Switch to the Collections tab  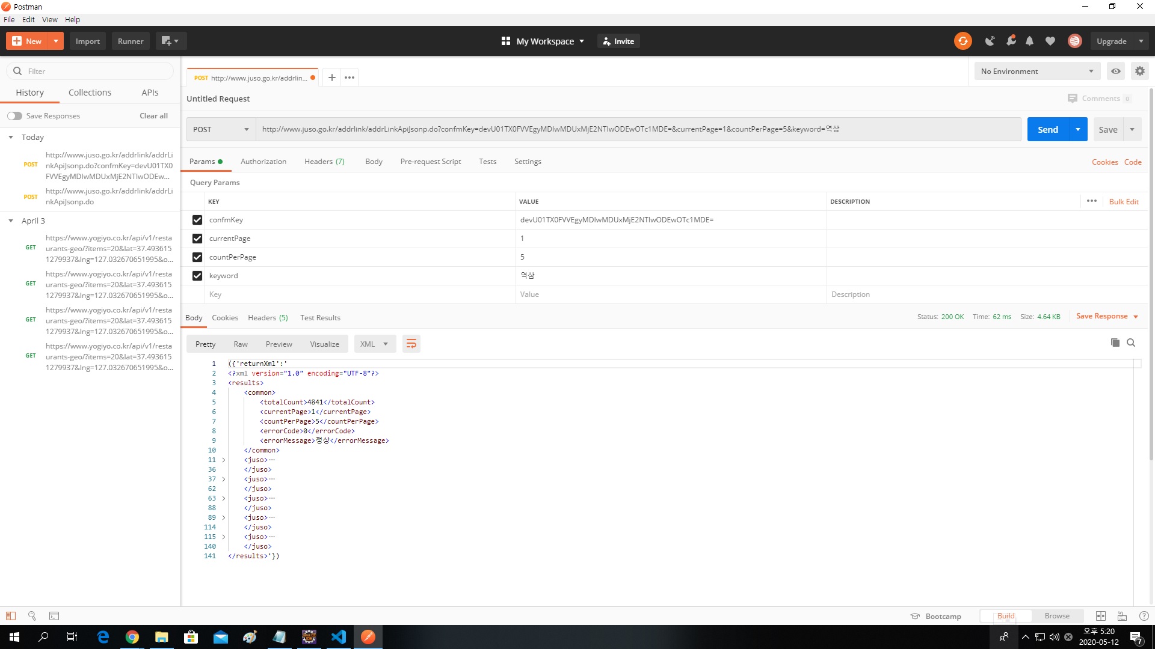coord(90,93)
